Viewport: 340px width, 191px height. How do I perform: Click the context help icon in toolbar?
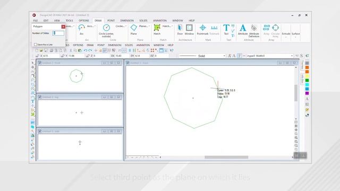tap(172, 50)
